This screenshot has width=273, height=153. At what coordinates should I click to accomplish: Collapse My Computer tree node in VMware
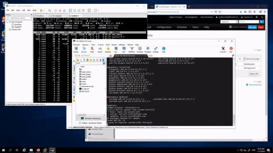tap(7, 22)
